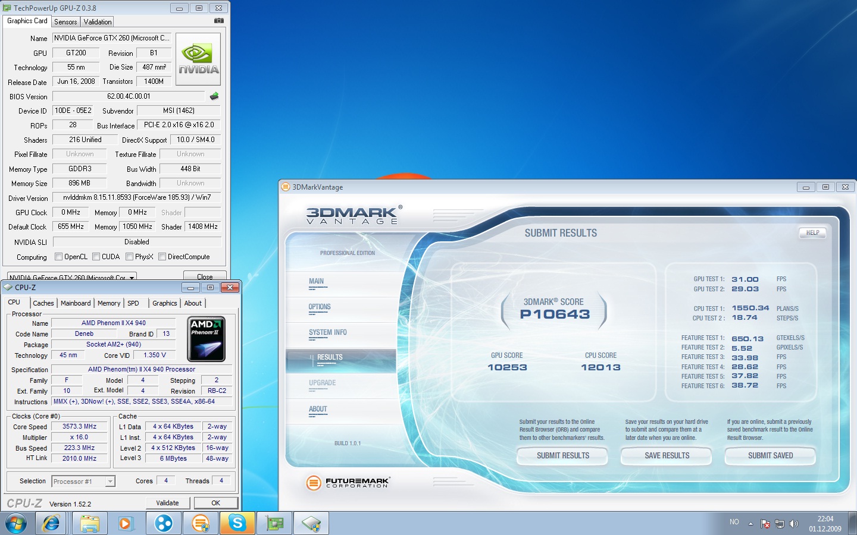Click the SUBMIT RESULTS button
The width and height of the screenshot is (857, 535).
pos(562,456)
